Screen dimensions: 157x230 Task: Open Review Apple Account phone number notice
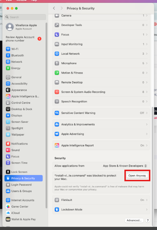(x=23, y=39)
